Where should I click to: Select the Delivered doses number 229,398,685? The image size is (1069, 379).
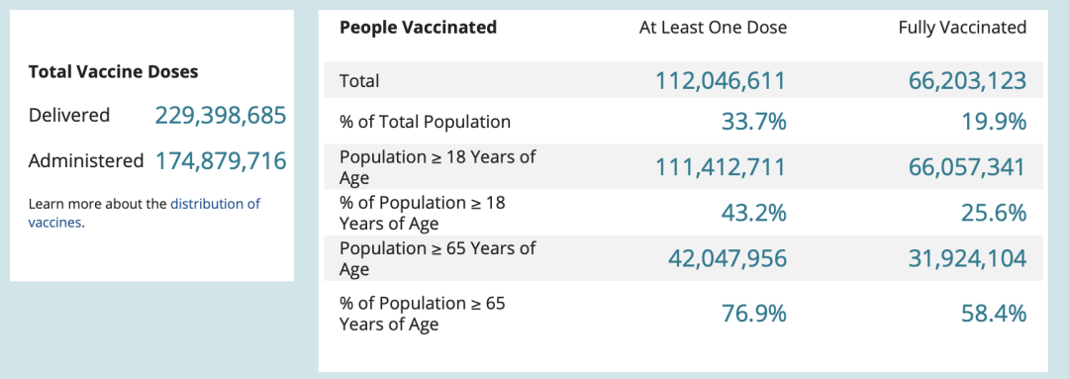[220, 116]
